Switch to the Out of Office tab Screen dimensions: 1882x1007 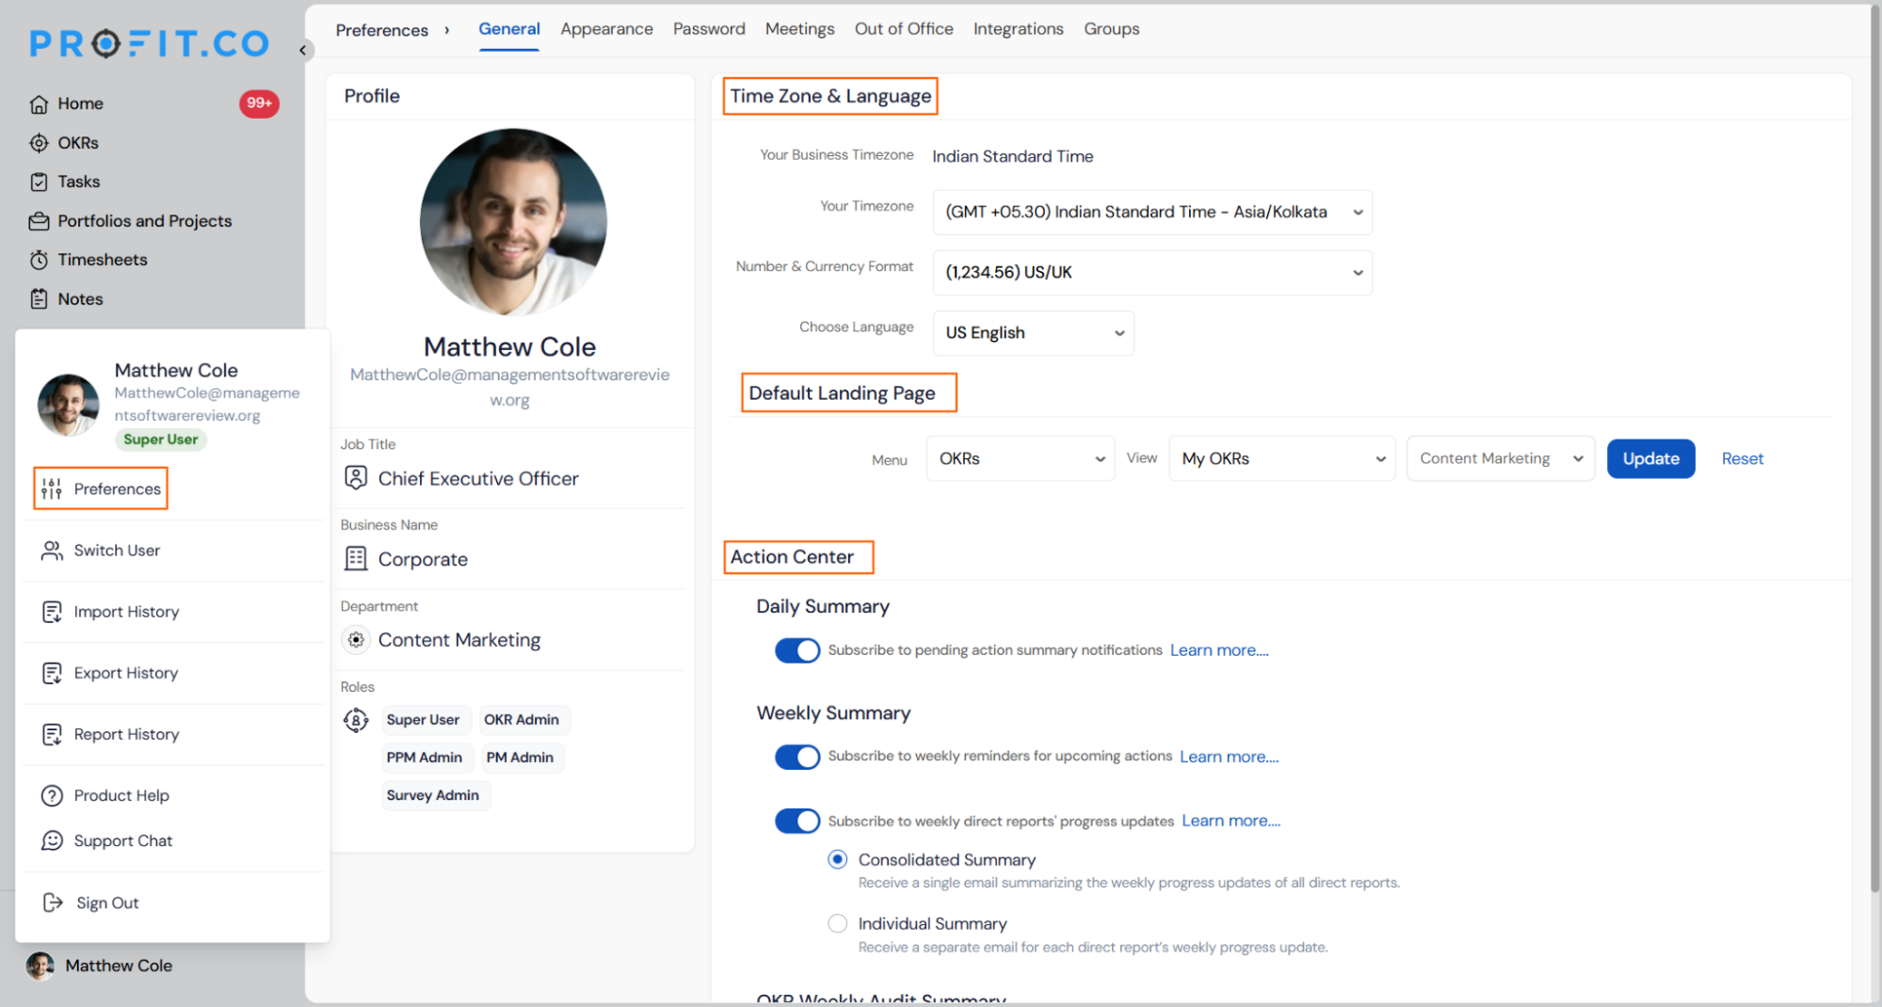904,29
